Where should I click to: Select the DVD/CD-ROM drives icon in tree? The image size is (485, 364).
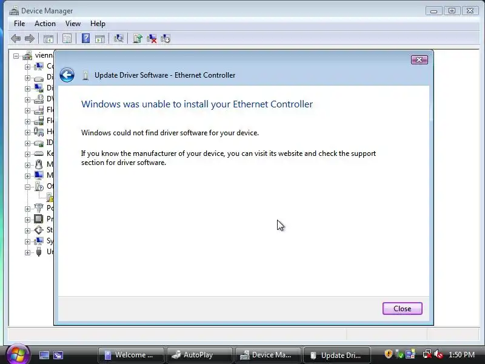[39, 99]
